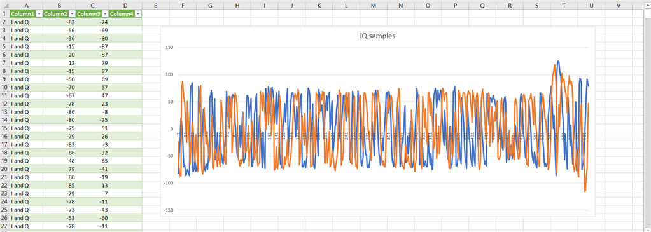Click cell B2 containing -82

(x=59, y=22)
